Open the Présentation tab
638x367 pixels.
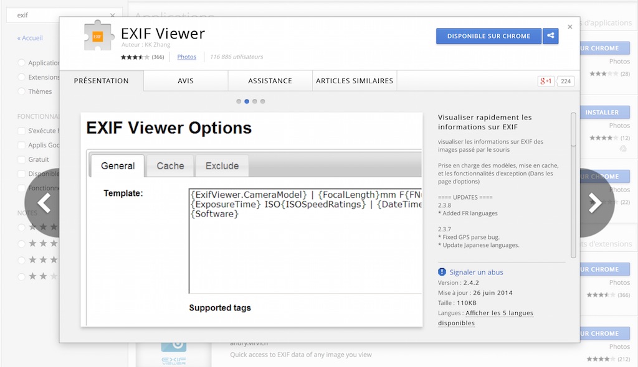102,80
